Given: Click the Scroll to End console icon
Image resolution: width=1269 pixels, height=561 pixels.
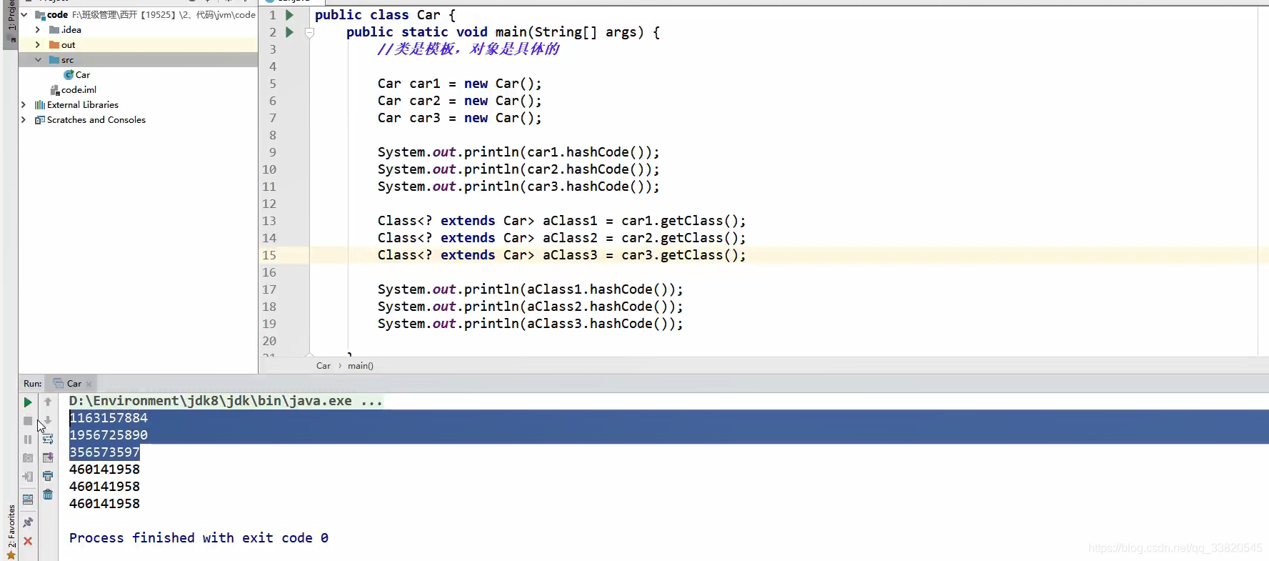Looking at the screenshot, I should point(48,457).
